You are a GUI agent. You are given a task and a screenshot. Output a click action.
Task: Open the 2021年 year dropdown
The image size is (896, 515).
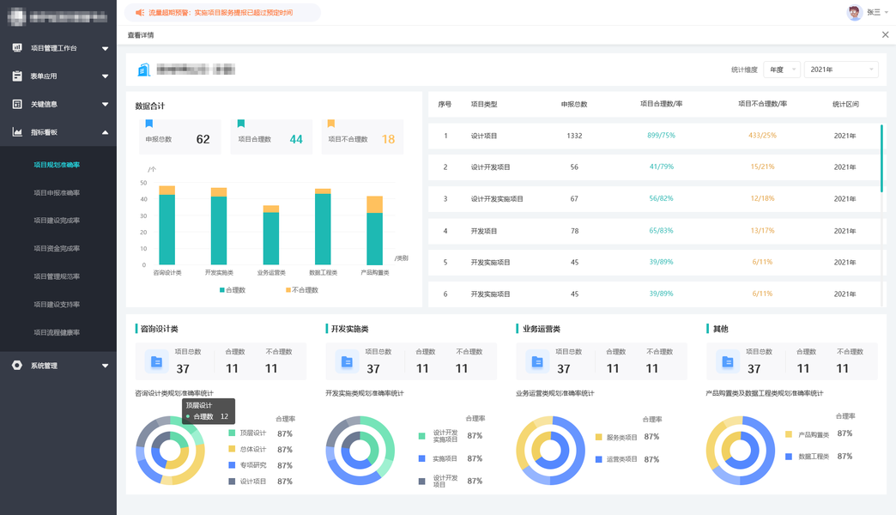point(841,70)
